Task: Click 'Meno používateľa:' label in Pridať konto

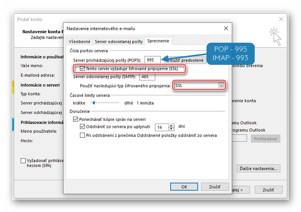Action: tap(39, 131)
